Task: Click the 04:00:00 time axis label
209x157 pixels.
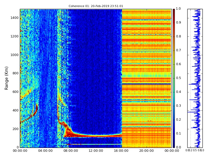Action: [45, 151]
